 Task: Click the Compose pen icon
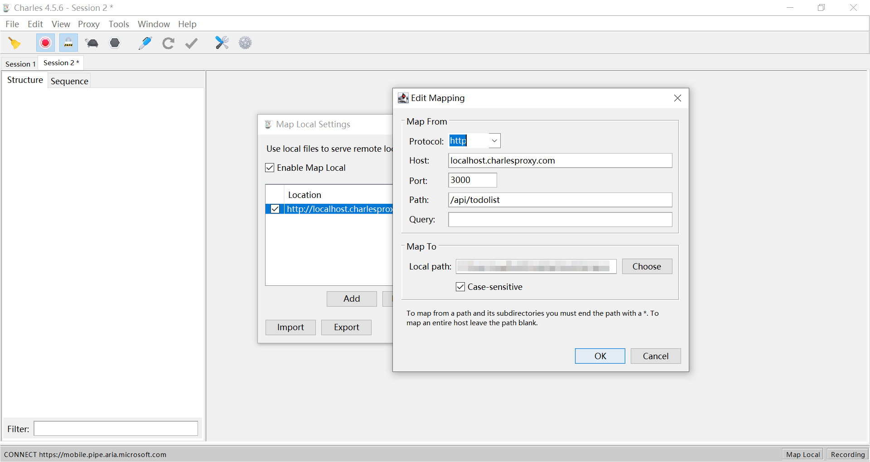click(x=145, y=43)
